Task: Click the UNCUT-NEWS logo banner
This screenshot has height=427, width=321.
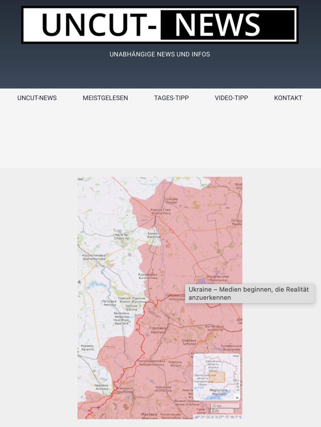Action: (160, 25)
